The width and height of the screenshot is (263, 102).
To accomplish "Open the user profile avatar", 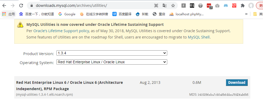I will pos(251,6).
